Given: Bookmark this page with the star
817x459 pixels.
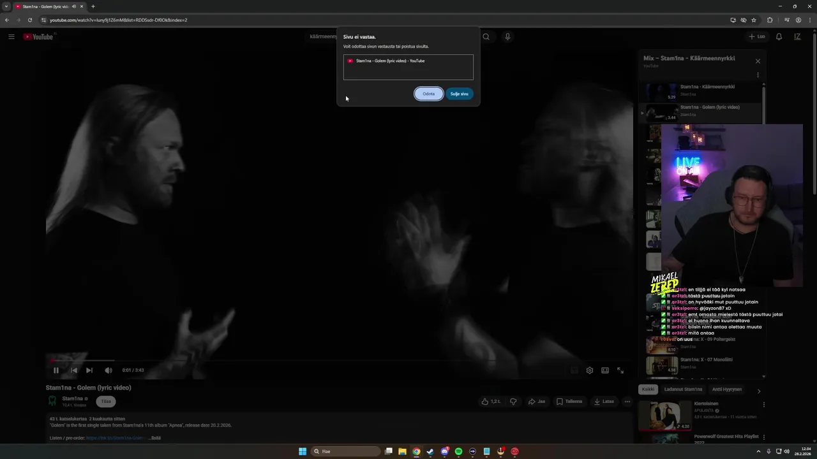Looking at the screenshot, I should [x=754, y=20].
